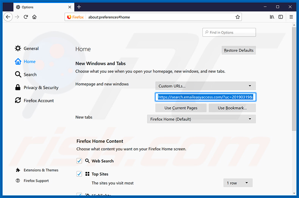Uncheck the Web Search checkbox
299x198 pixels.
coord(79,161)
